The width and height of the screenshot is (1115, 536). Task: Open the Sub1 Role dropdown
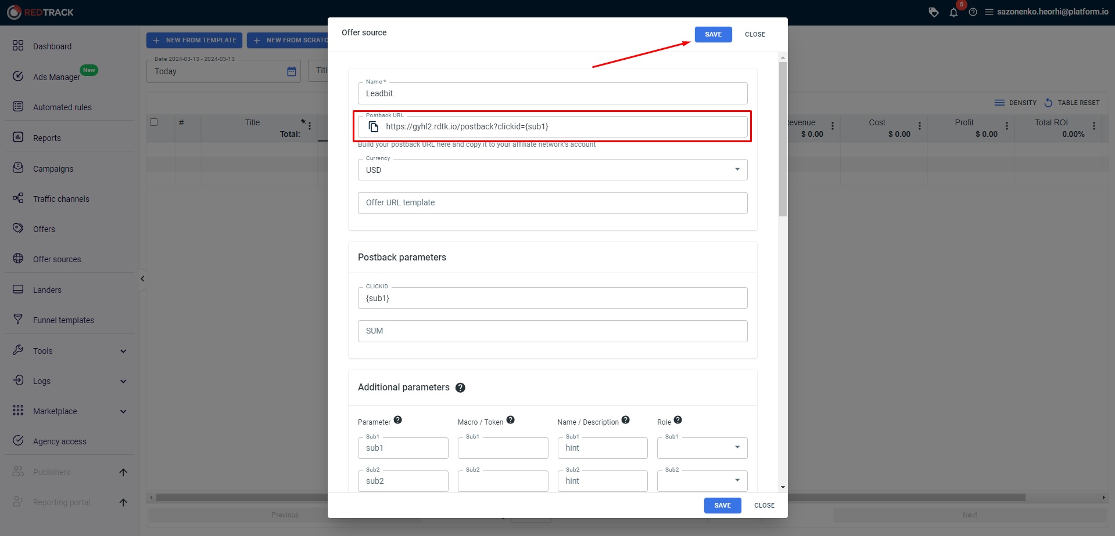tap(702, 448)
